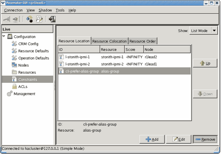This screenshot has height=154, width=221.
Task: Click the pane divider handle
Action: [x=55, y=85]
